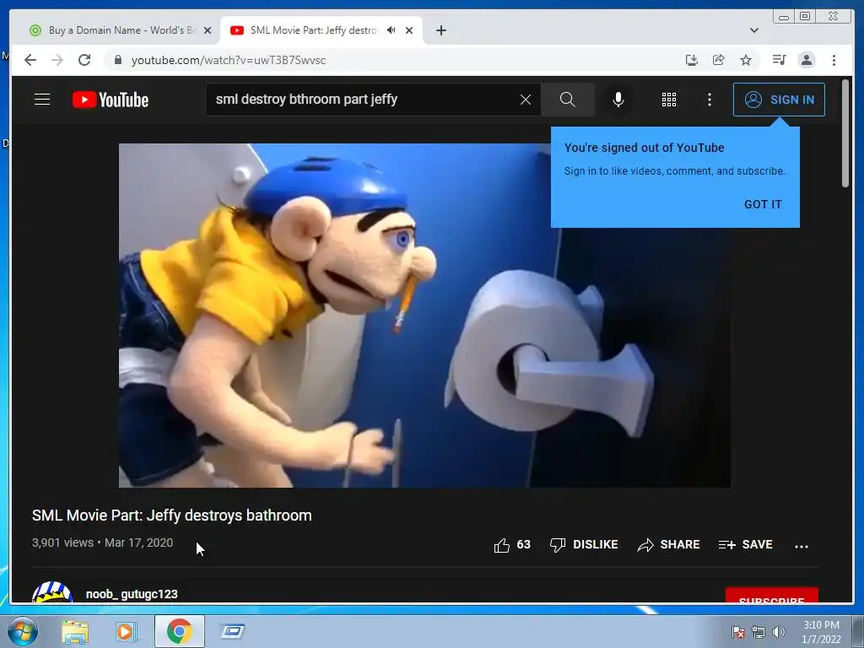Image resolution: width=864 pixels, height=648 pixels.
Task: Open the Chrome profile avatar
Action: (807, 60)
